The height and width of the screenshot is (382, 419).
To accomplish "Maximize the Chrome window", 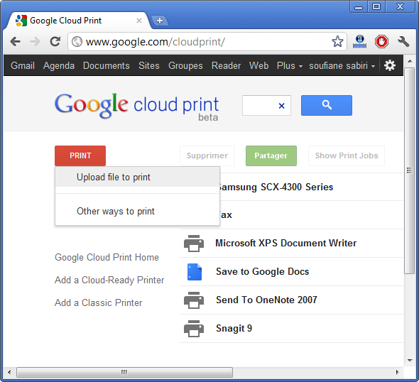I will tap(376, 6).
